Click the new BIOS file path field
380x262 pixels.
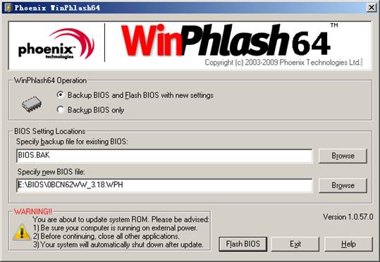coord(164,185)
